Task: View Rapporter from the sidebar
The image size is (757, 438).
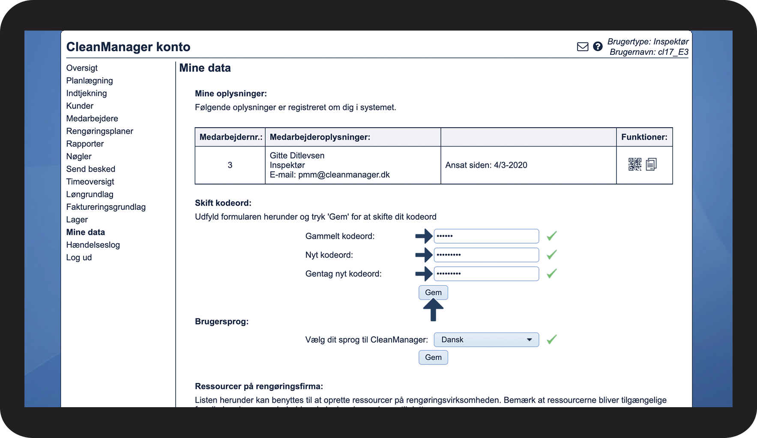Action: pyautogui.click(x=85, y=144)
